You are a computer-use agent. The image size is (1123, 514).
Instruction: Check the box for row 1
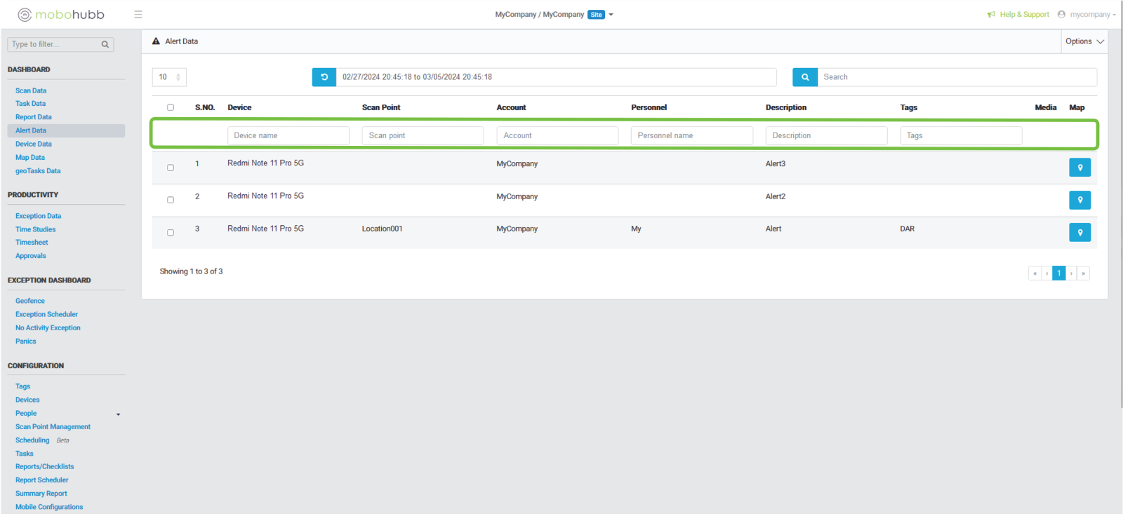(171, 168)
